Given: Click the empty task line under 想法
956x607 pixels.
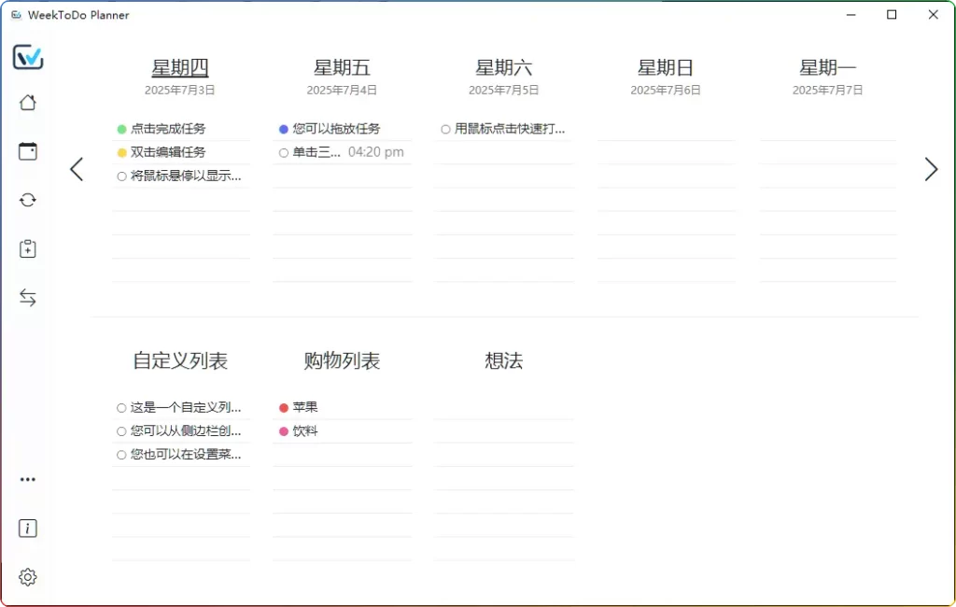Looking at the screenshot, I should 504,407.
